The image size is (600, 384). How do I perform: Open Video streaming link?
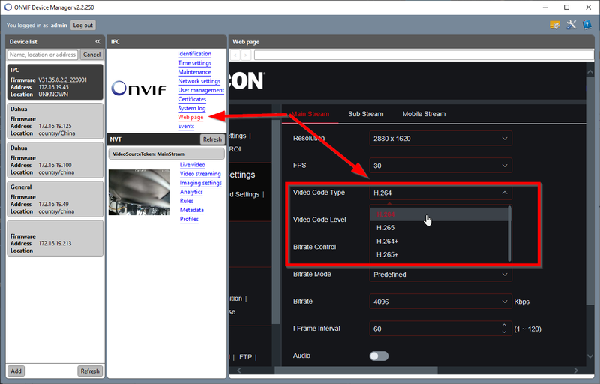200,174
